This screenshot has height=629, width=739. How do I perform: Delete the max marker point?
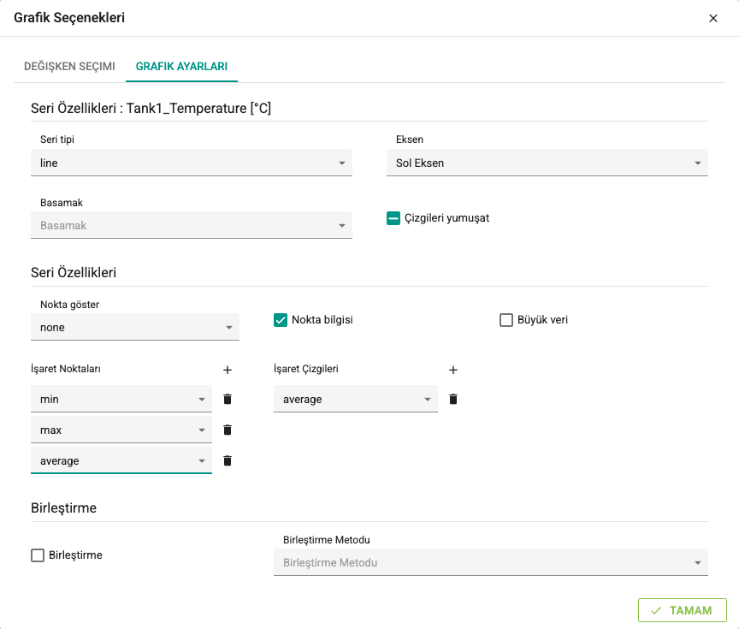tap(228, 430)
